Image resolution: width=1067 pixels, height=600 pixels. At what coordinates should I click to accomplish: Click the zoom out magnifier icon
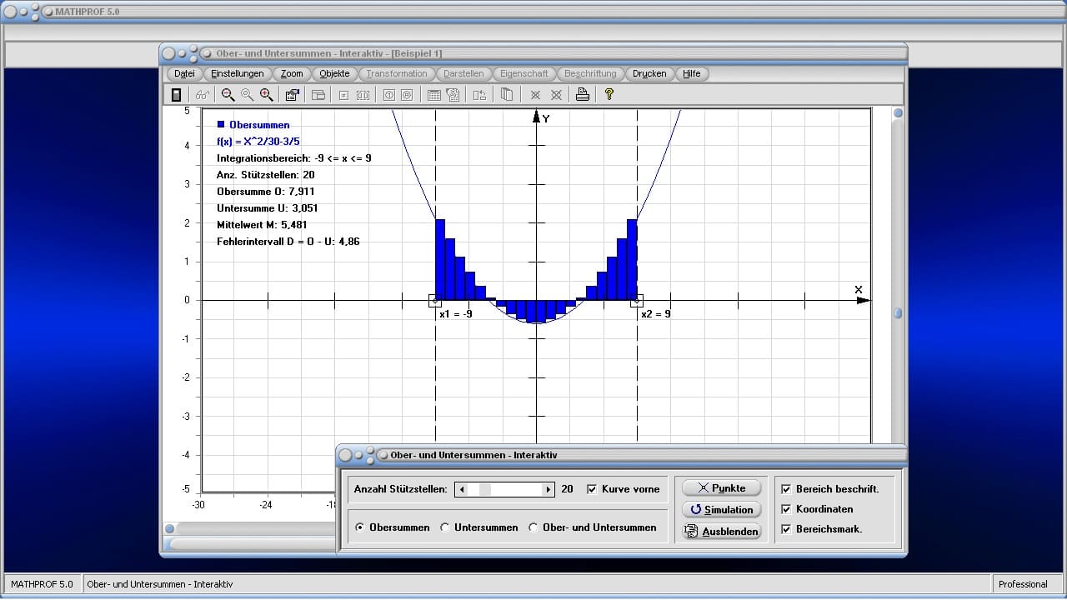coord(228,95)
